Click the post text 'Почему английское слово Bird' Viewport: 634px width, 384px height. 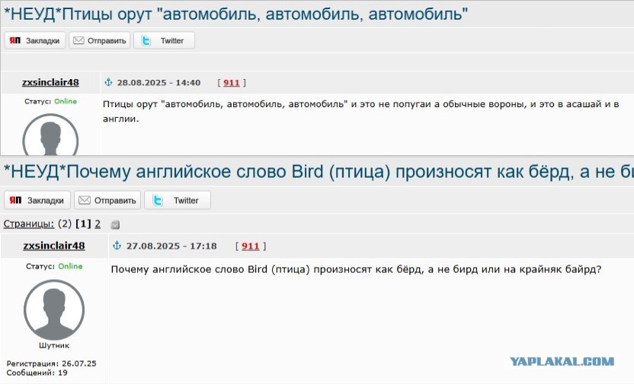pos(356,269)
